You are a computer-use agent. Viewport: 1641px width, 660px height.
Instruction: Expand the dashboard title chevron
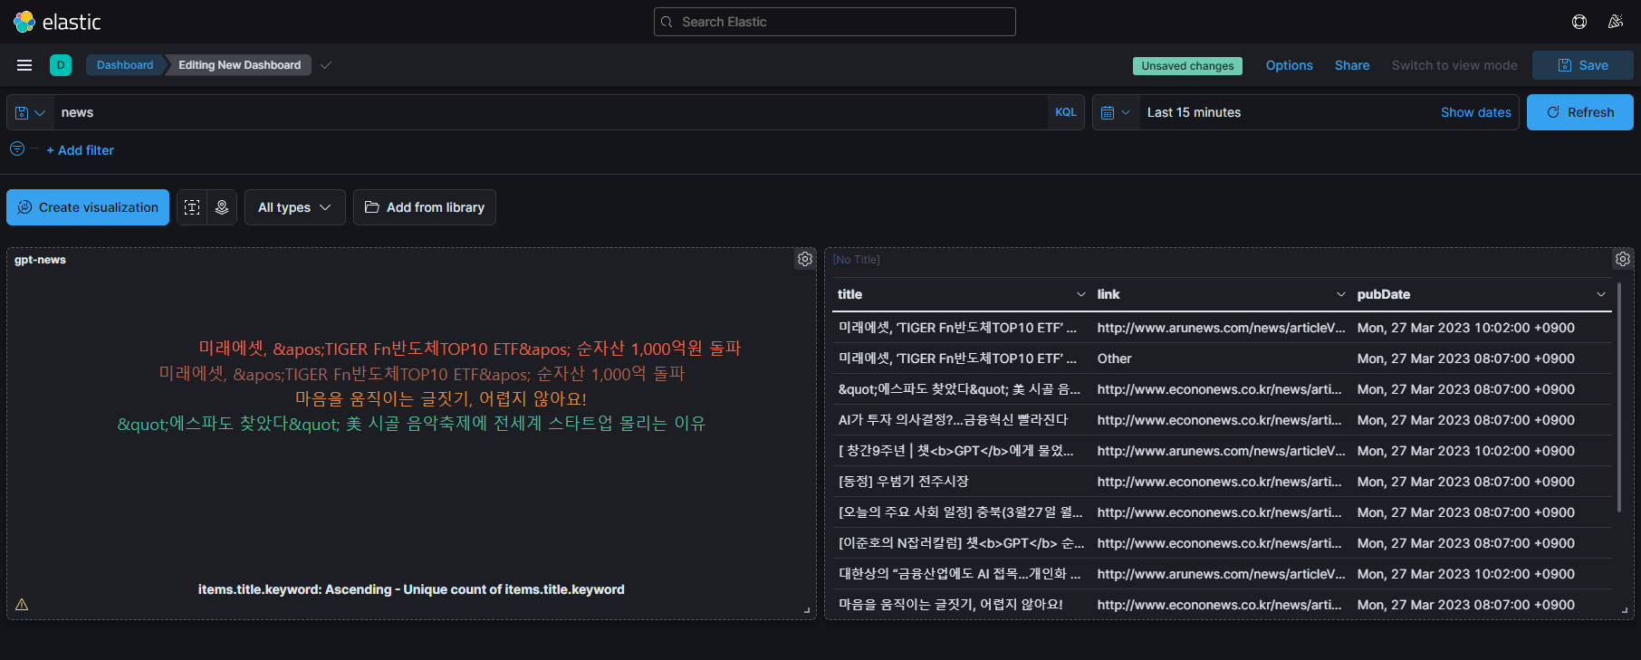[326, 65]
